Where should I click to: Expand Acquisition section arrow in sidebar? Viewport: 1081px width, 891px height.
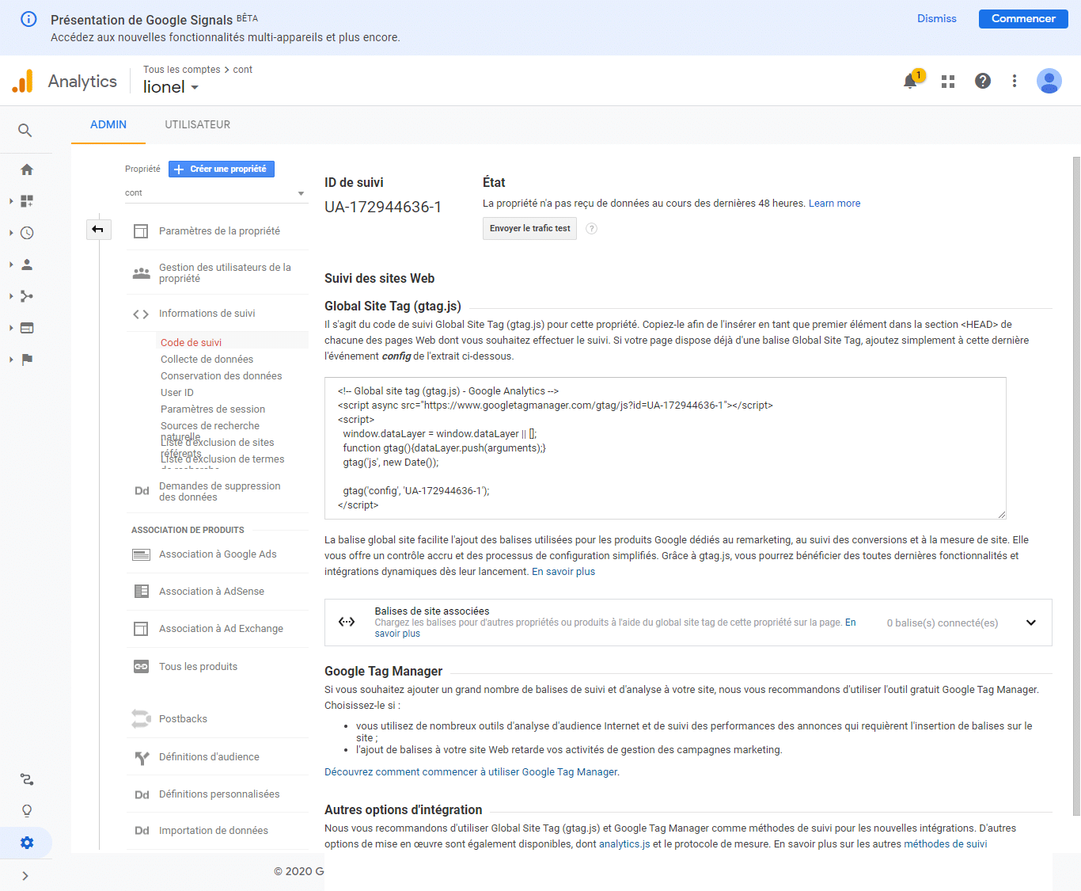coord(11,296)
